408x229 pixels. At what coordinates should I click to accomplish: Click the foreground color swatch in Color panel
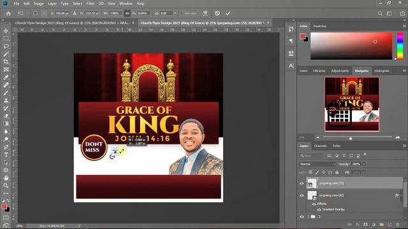[303, 36]
